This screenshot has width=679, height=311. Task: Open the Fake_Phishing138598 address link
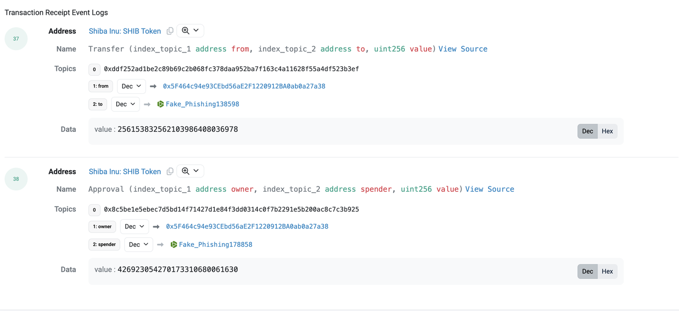[202, 104]
